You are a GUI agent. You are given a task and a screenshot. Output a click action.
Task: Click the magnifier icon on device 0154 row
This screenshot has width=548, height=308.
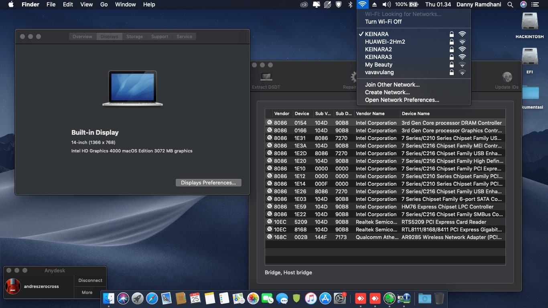tap(270, 123)
